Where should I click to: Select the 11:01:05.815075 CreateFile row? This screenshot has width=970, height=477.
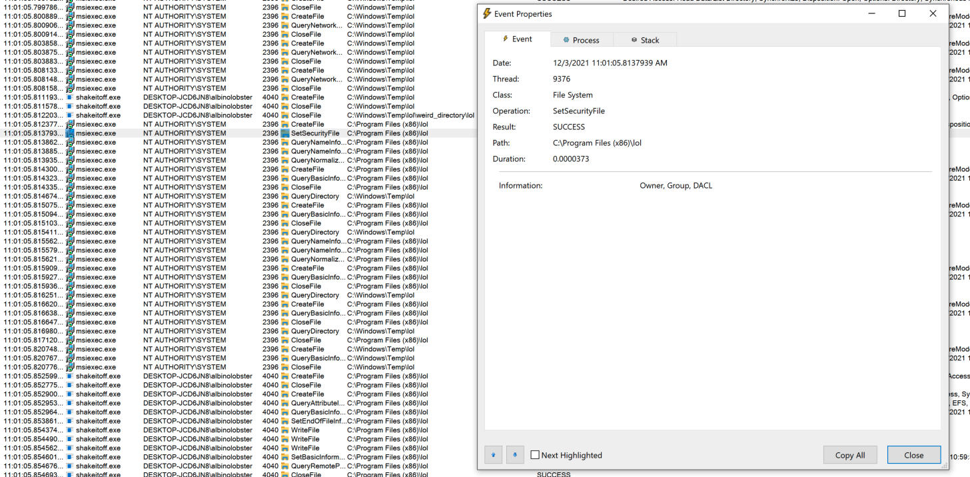239,205
